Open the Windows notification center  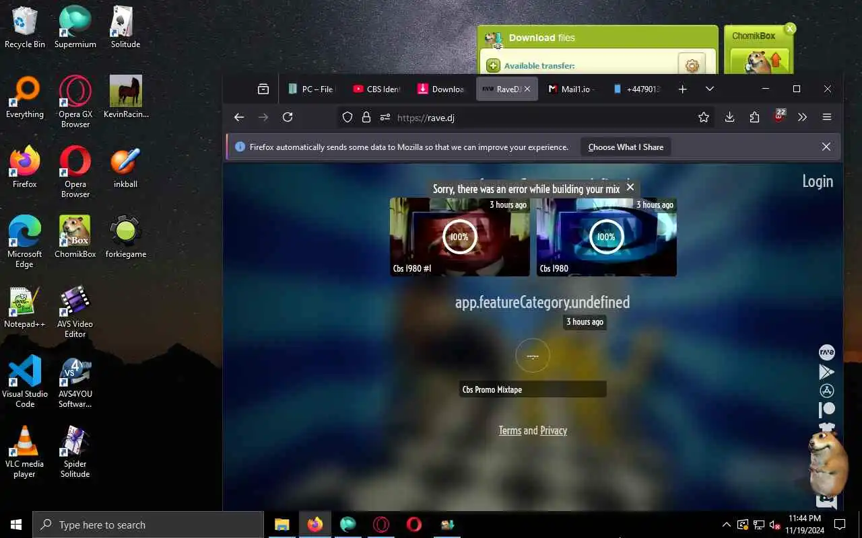840,525
